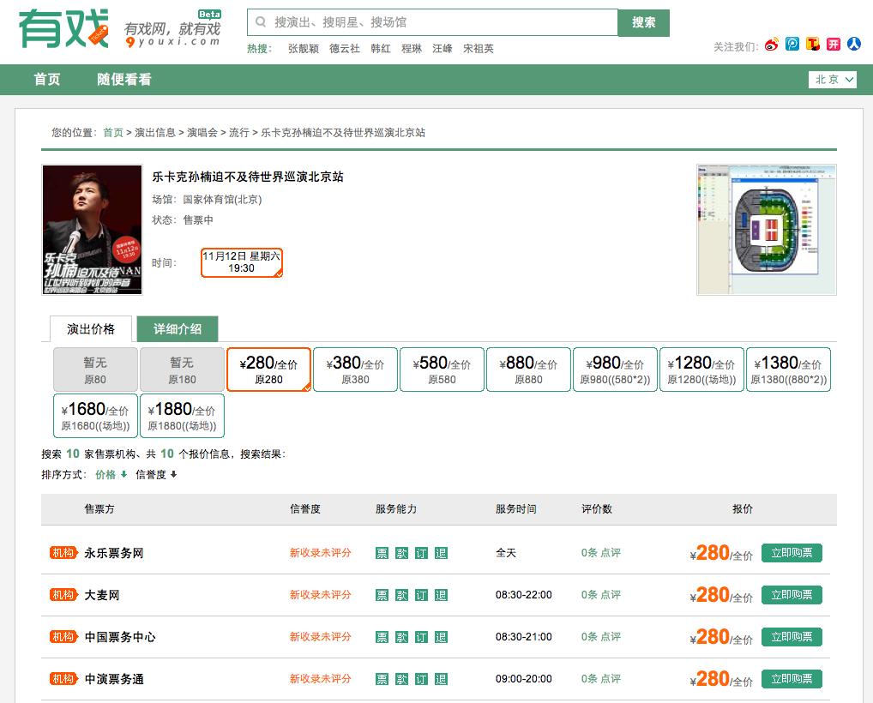
Task: Open the Sina Weibo follow icon
Action: point(771,45)
